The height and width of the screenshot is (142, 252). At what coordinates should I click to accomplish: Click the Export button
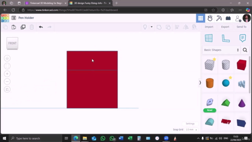click(x=225, y=27)
